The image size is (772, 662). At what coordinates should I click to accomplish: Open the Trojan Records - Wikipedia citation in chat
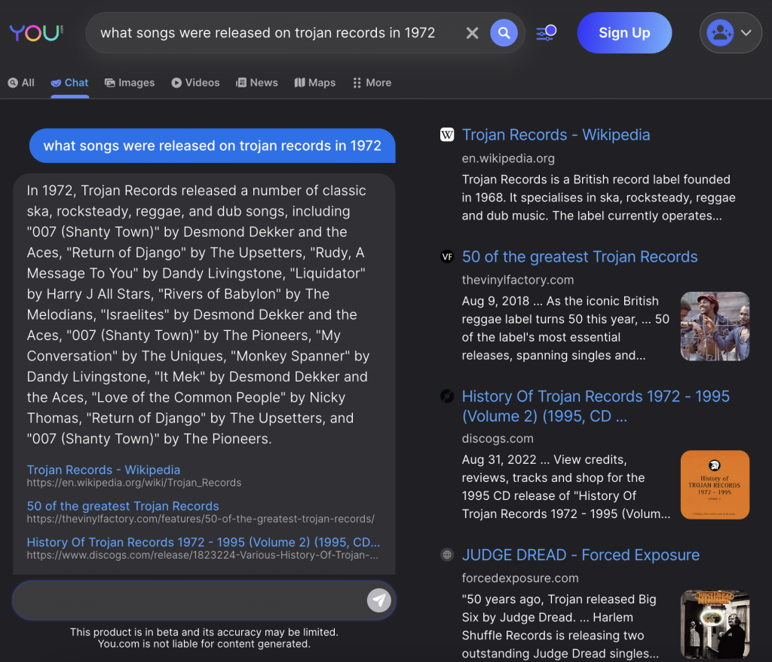(x=103, y=470)
